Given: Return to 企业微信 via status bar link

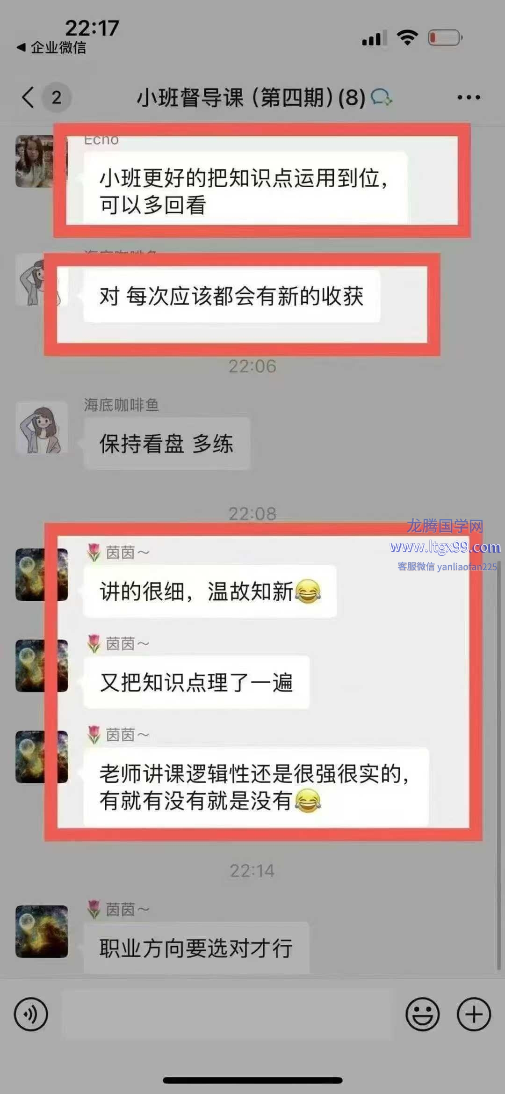Looking at the screenshot, I should click(x=51, y=47).
